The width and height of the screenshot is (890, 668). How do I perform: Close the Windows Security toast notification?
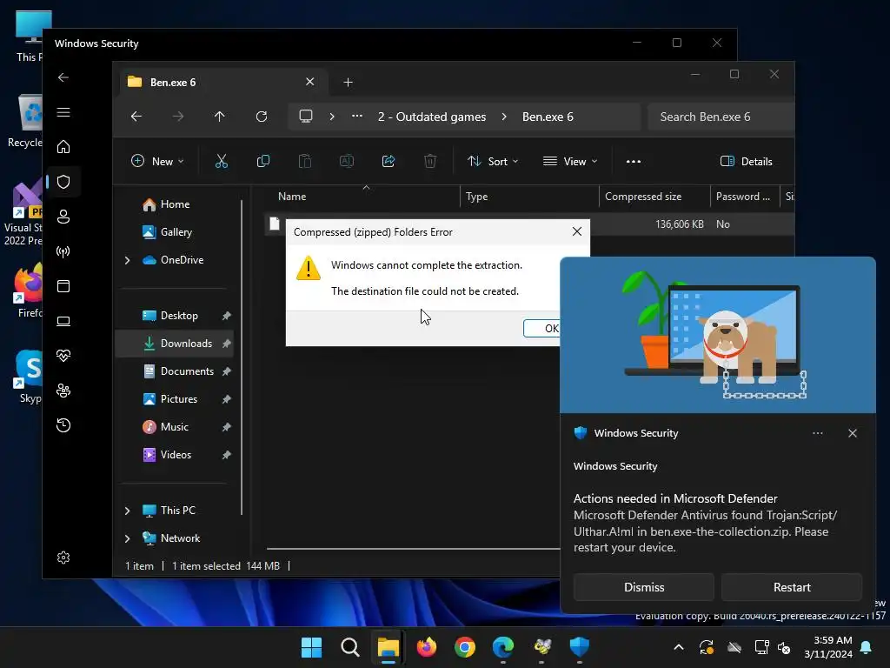click(853, 433)
